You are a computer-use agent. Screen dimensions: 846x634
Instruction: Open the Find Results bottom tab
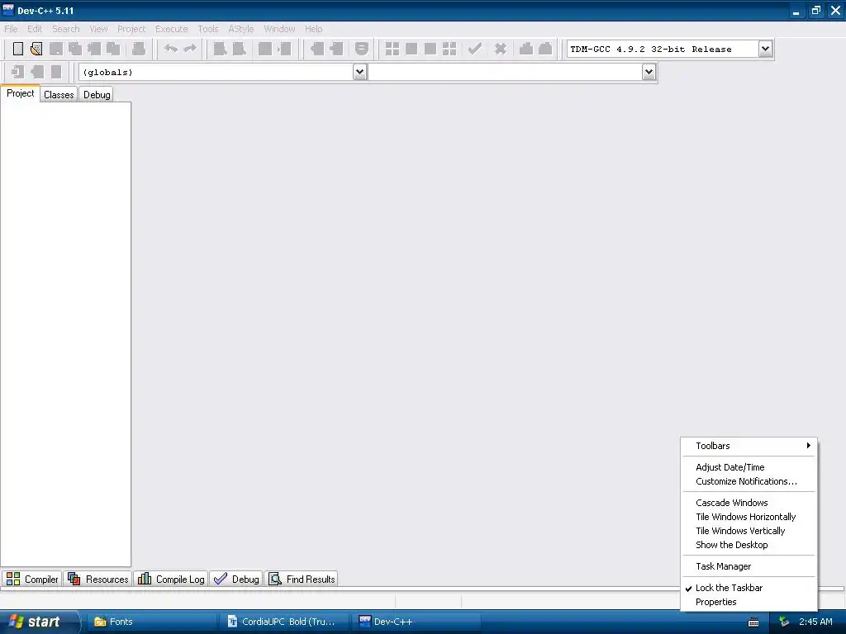302,579
